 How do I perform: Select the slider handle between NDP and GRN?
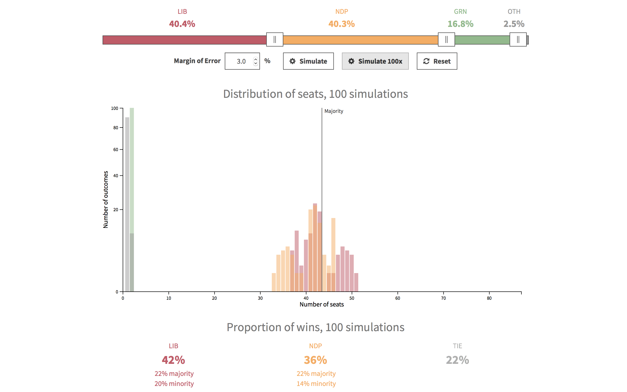pos(446,40)
